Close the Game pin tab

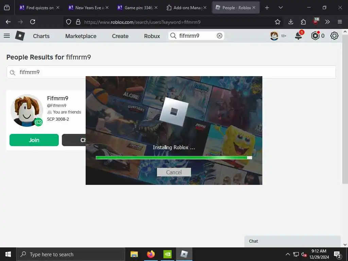coord(156,7)
